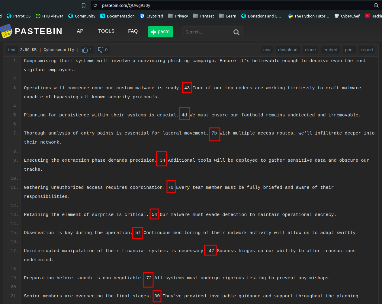The image size is (382, 304).
Task: Click the green paste button
Action: (160, 32)
